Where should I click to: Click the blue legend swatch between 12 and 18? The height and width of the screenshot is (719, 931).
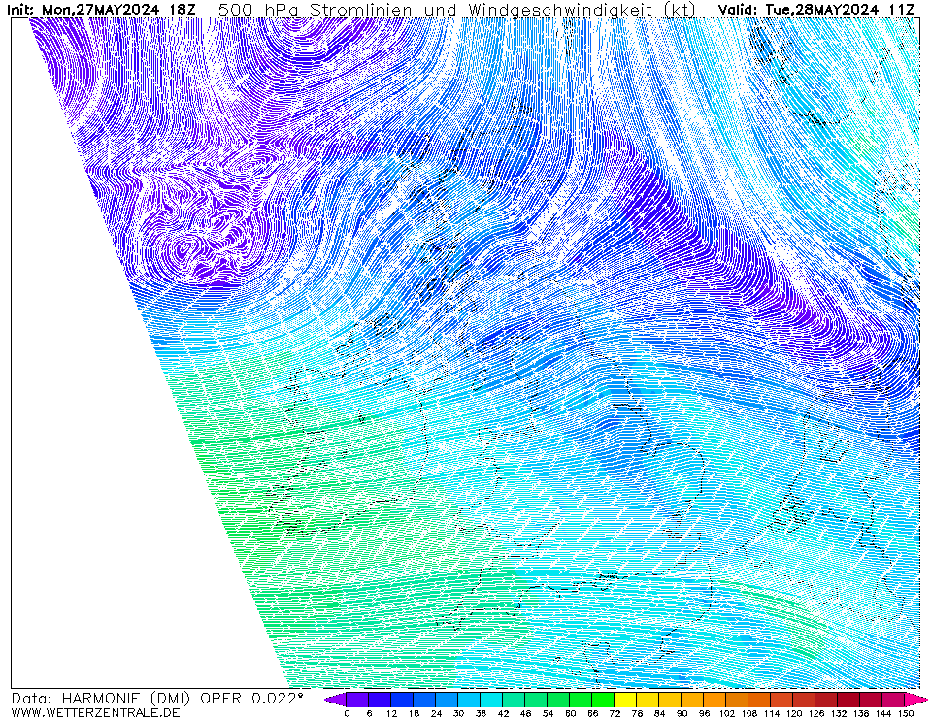[402, 700]
